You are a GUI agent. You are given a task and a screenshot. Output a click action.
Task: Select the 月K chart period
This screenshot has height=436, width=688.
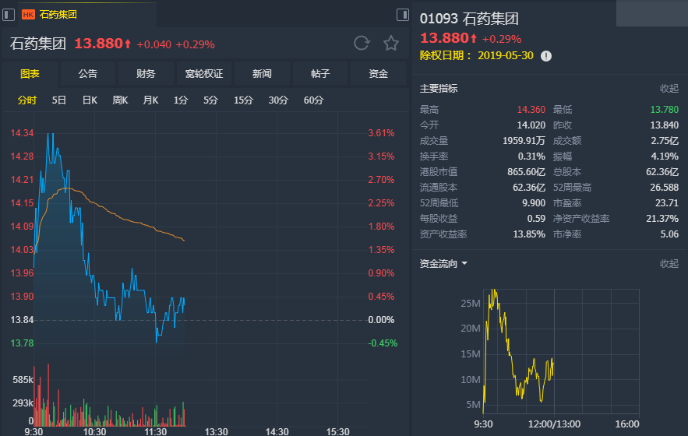coord(150,100)
